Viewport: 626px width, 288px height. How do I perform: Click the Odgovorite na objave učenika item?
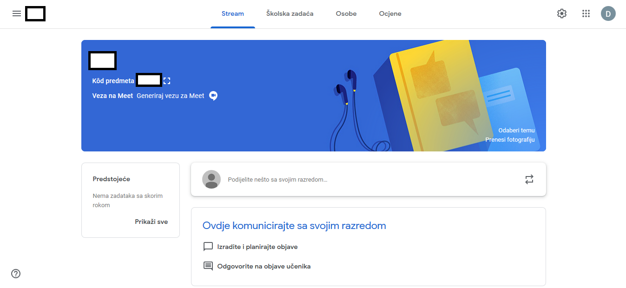[x=257, y=266]
